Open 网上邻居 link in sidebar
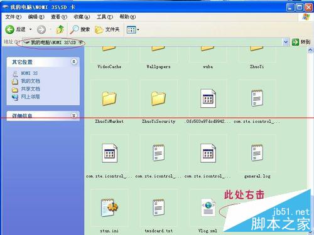The image size is (314, 235). 30,97
